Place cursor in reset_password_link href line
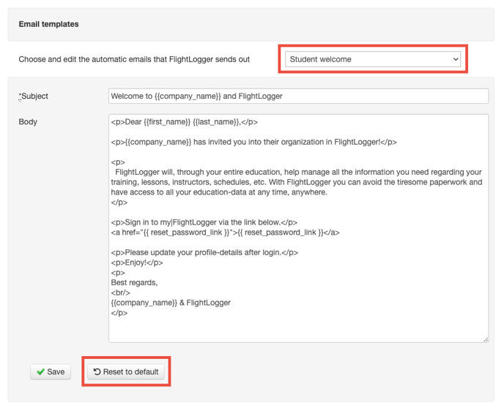This screenshot has width=504, height=408. 225,233
